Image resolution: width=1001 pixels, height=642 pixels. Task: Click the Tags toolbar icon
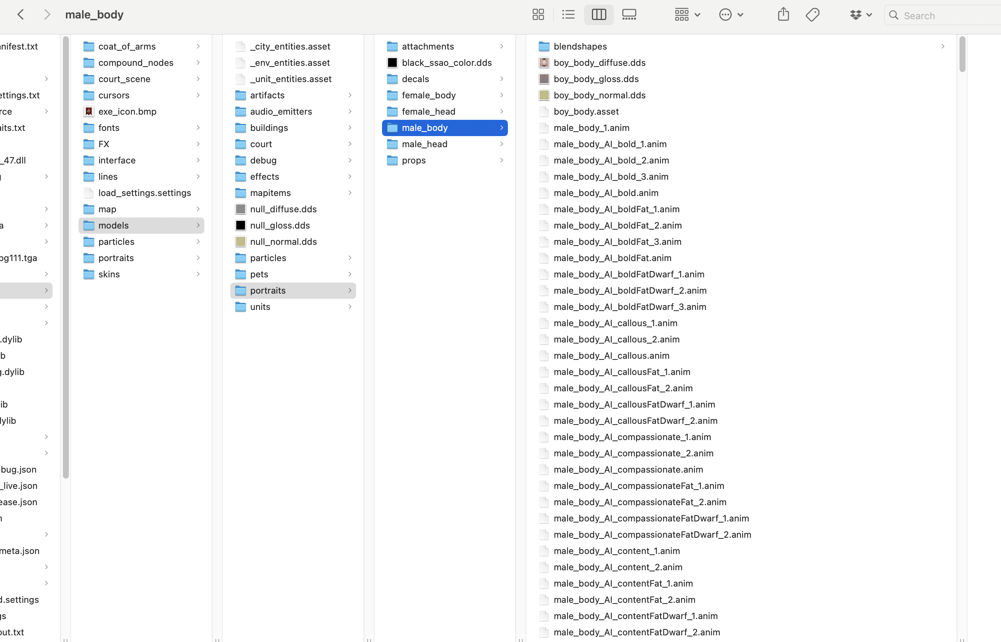point(813,14)
